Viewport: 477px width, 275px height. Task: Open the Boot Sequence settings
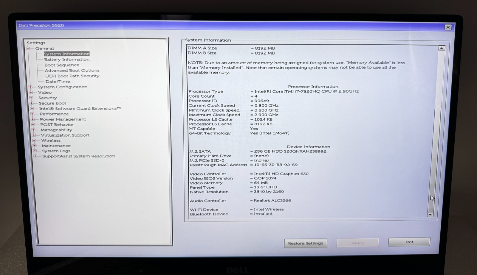62,65
